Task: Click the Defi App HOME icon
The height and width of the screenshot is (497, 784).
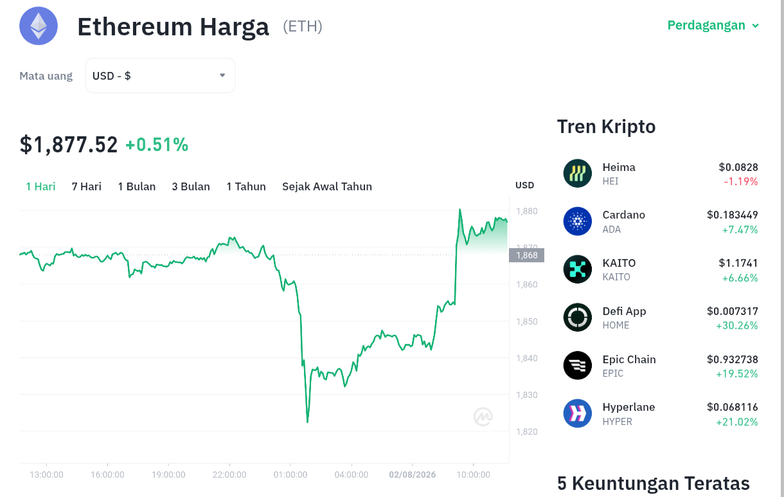Action: (x=577, y=318)
